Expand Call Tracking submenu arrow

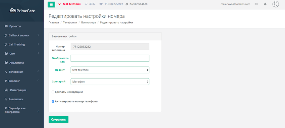[38, 44]
